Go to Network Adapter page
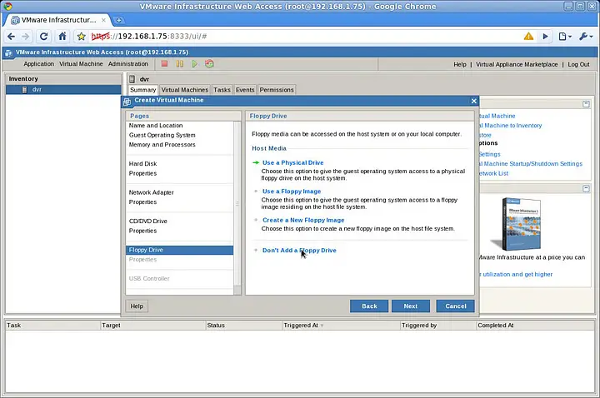Image resolution: width=600 pixels, height=398 pixels. 151,192
